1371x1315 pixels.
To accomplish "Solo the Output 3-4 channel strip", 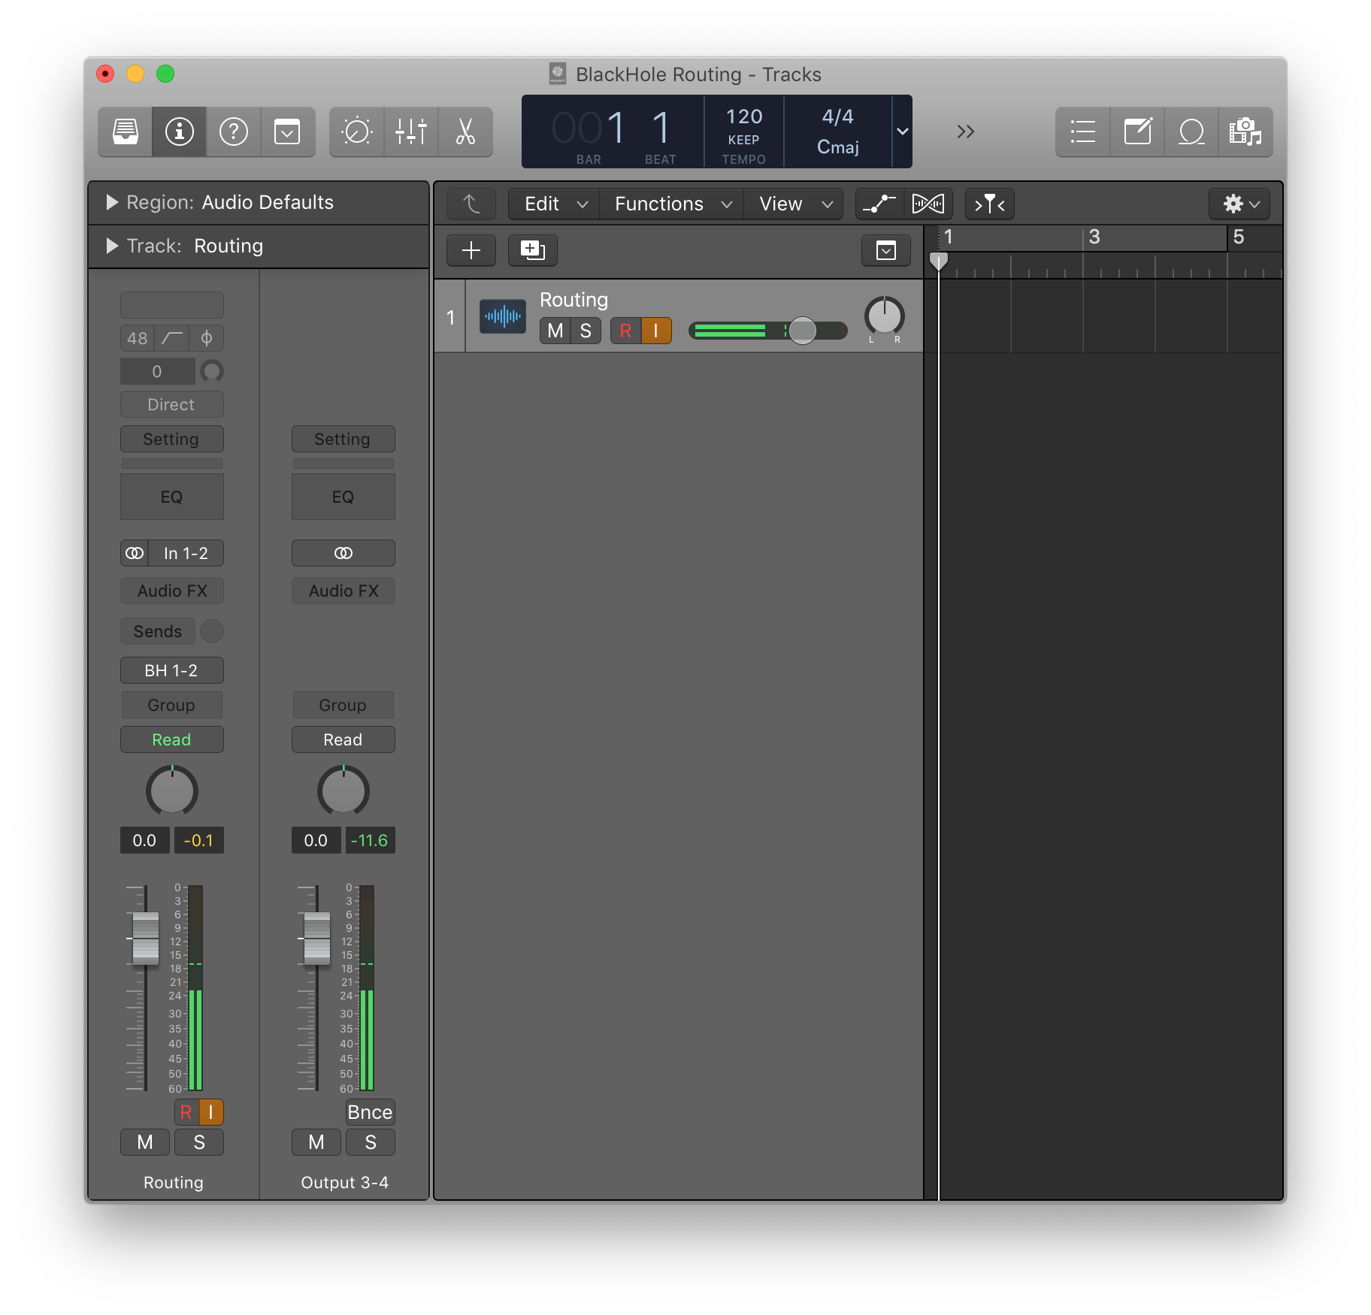I will point(371,1142).
